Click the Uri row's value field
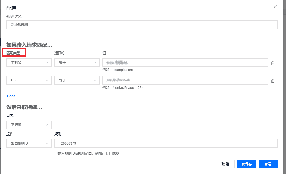 (185, 80)
